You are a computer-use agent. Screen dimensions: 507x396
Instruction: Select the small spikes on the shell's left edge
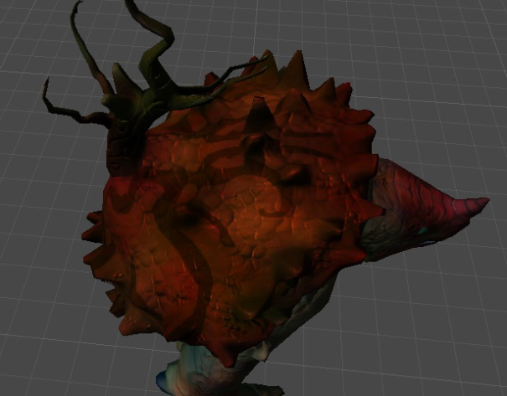(92, 226)
